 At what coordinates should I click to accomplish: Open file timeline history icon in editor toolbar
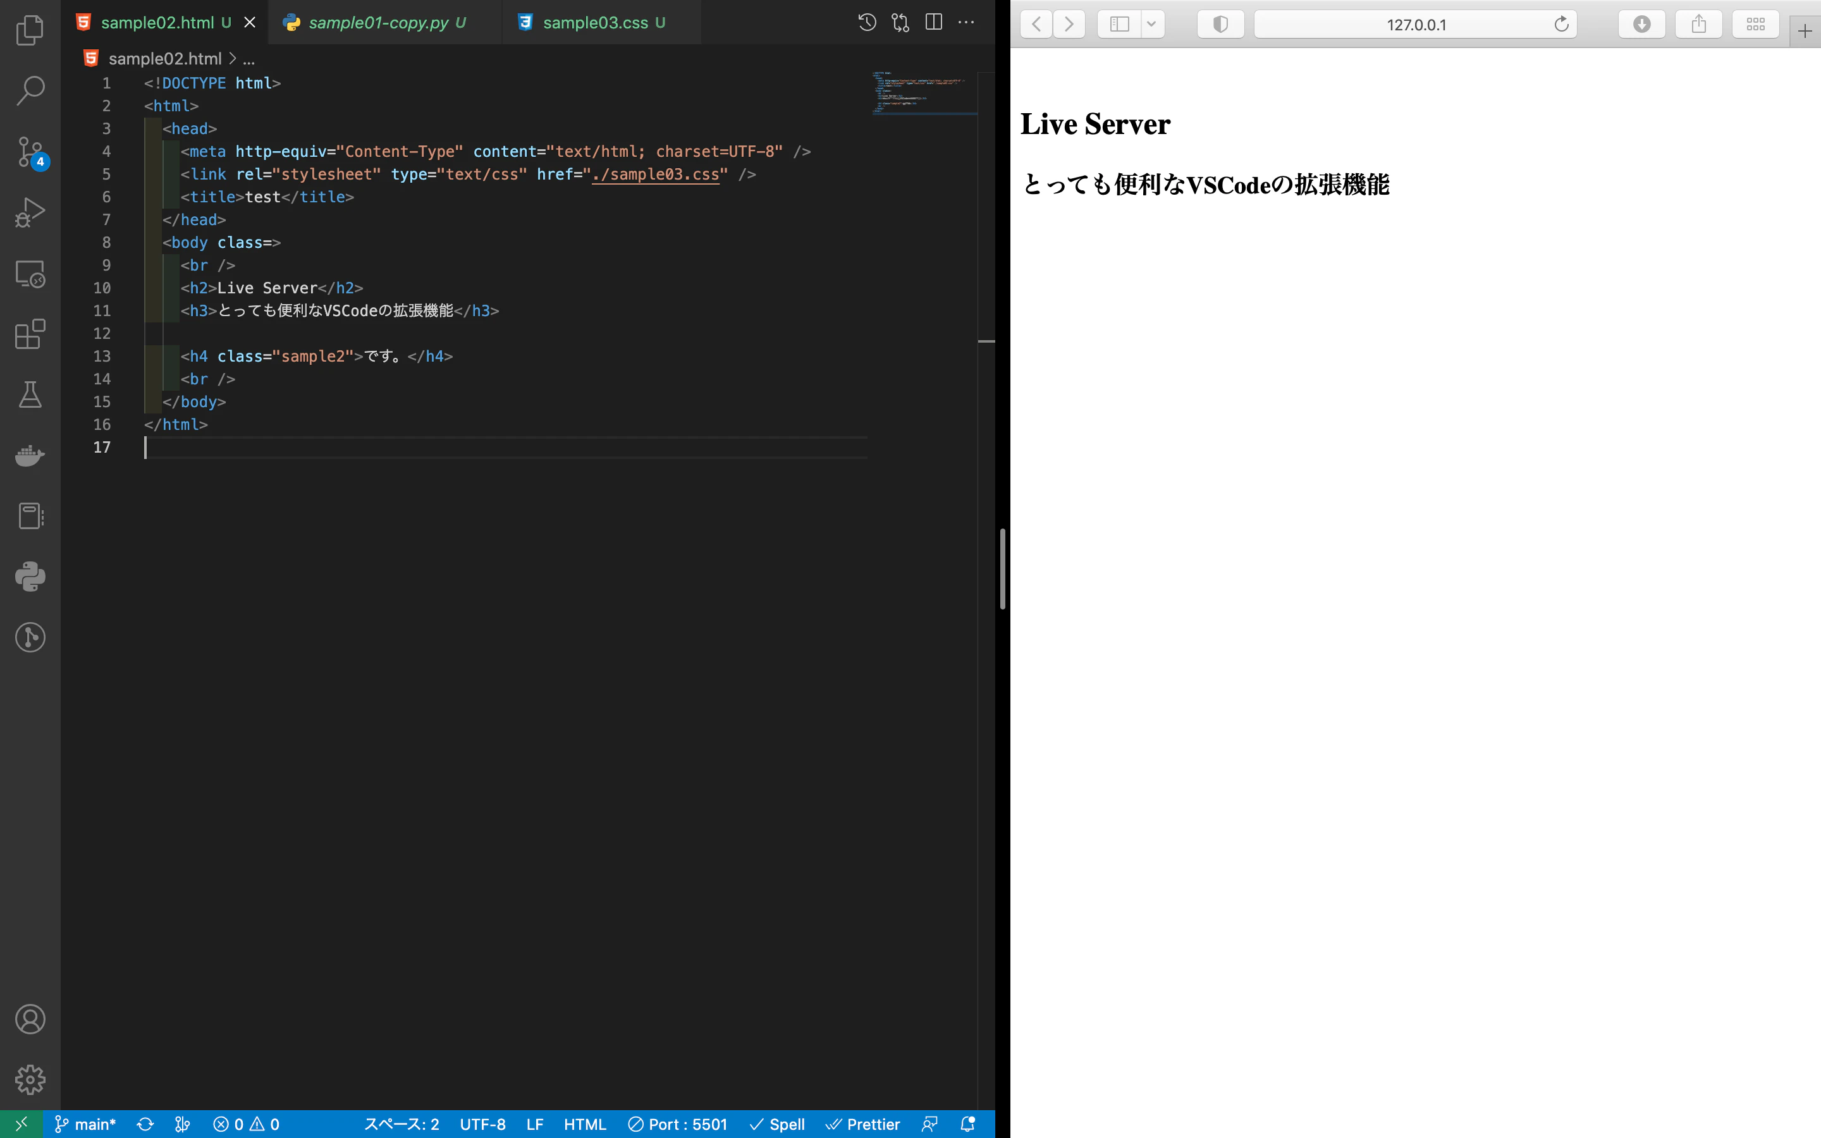coord(867,23)
